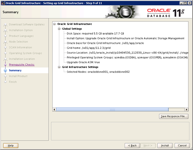Select the Disk Space required row
Image resolution: width=193 pixels, height=150 pixels.
(x=95, y=33)
